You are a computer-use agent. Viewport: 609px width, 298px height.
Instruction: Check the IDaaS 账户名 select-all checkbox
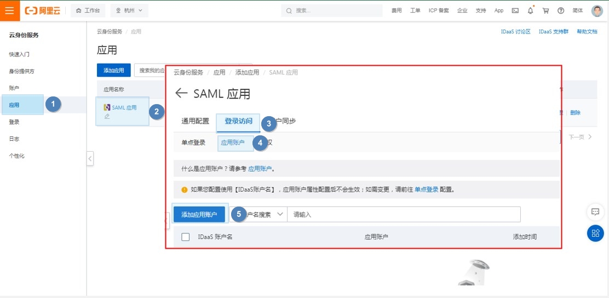(x=185, y=237)
